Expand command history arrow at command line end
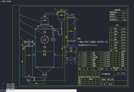The height and width of the screenshot is (92, 134). pyautogui.click(x=76, y=91)
